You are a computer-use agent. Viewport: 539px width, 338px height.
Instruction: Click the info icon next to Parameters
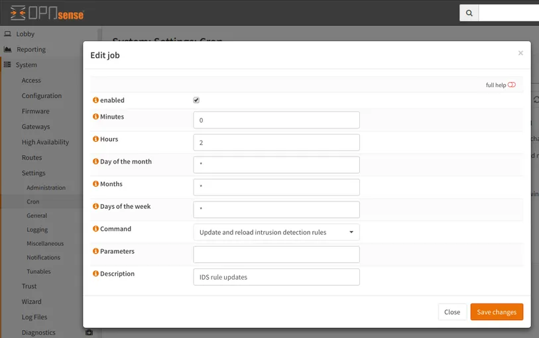point(95,251)
